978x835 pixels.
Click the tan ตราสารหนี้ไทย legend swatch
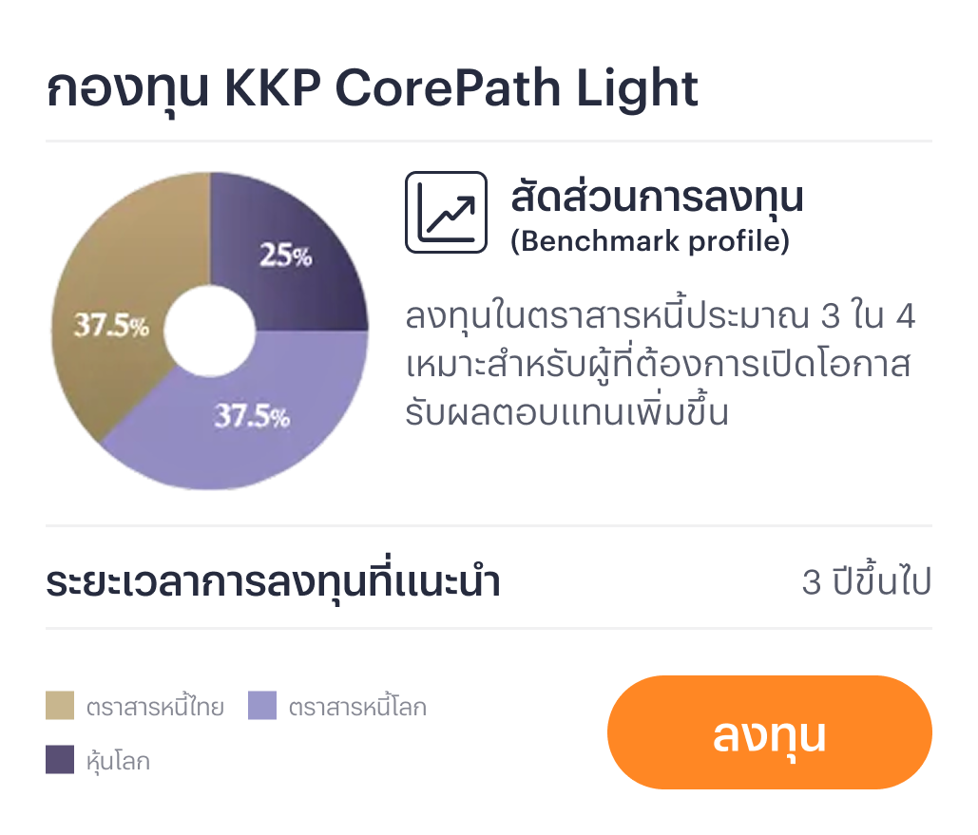(x=60, y=706)
